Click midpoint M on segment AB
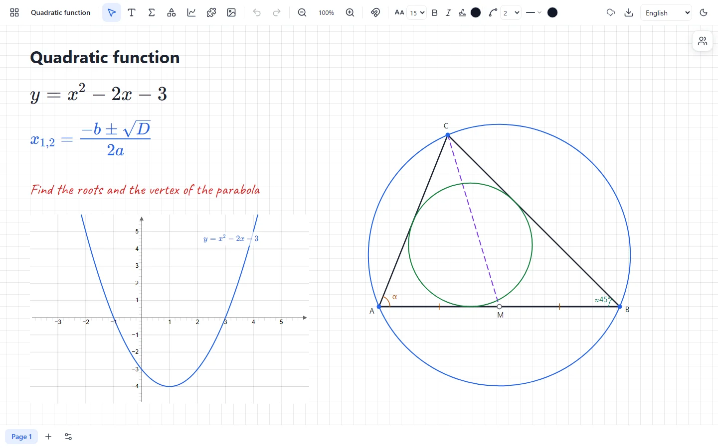The width and height of the screenshot is (718, 448). (499, 307)
